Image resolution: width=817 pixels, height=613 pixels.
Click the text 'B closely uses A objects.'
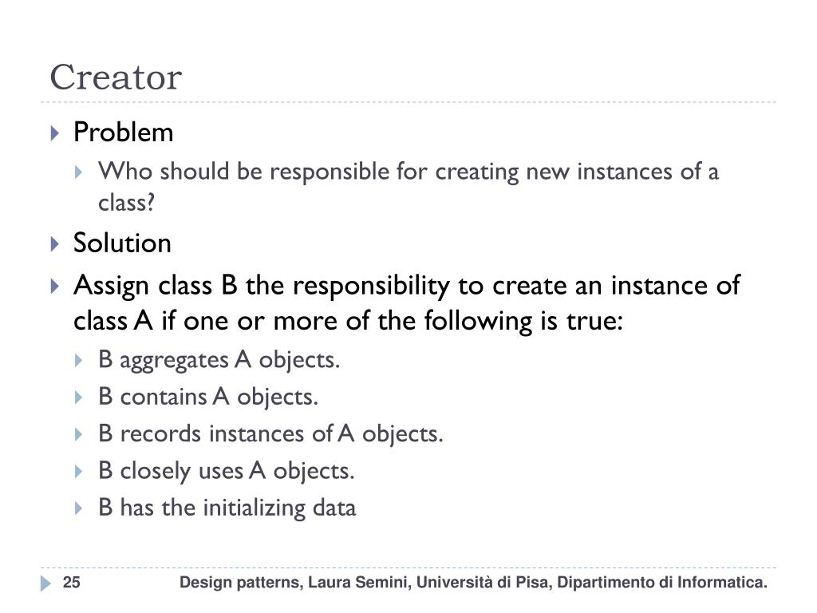pyautogui.click(x=227, y=471)
